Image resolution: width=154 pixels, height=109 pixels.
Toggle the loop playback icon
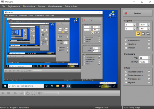click(28, 93)
